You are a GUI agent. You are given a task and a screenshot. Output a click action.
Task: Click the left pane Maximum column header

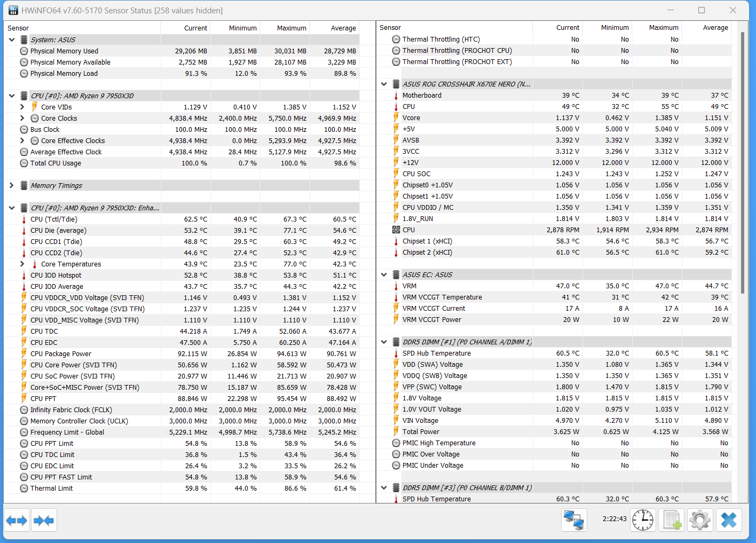285,28
